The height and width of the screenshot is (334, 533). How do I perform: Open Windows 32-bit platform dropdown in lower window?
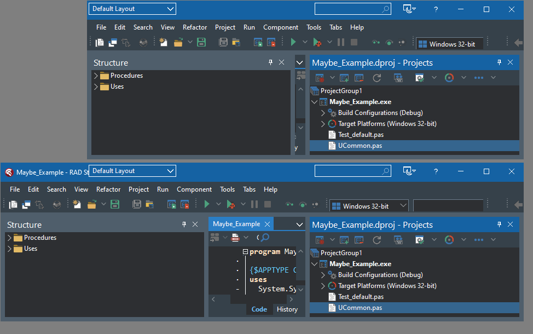(x=369, y=205)
